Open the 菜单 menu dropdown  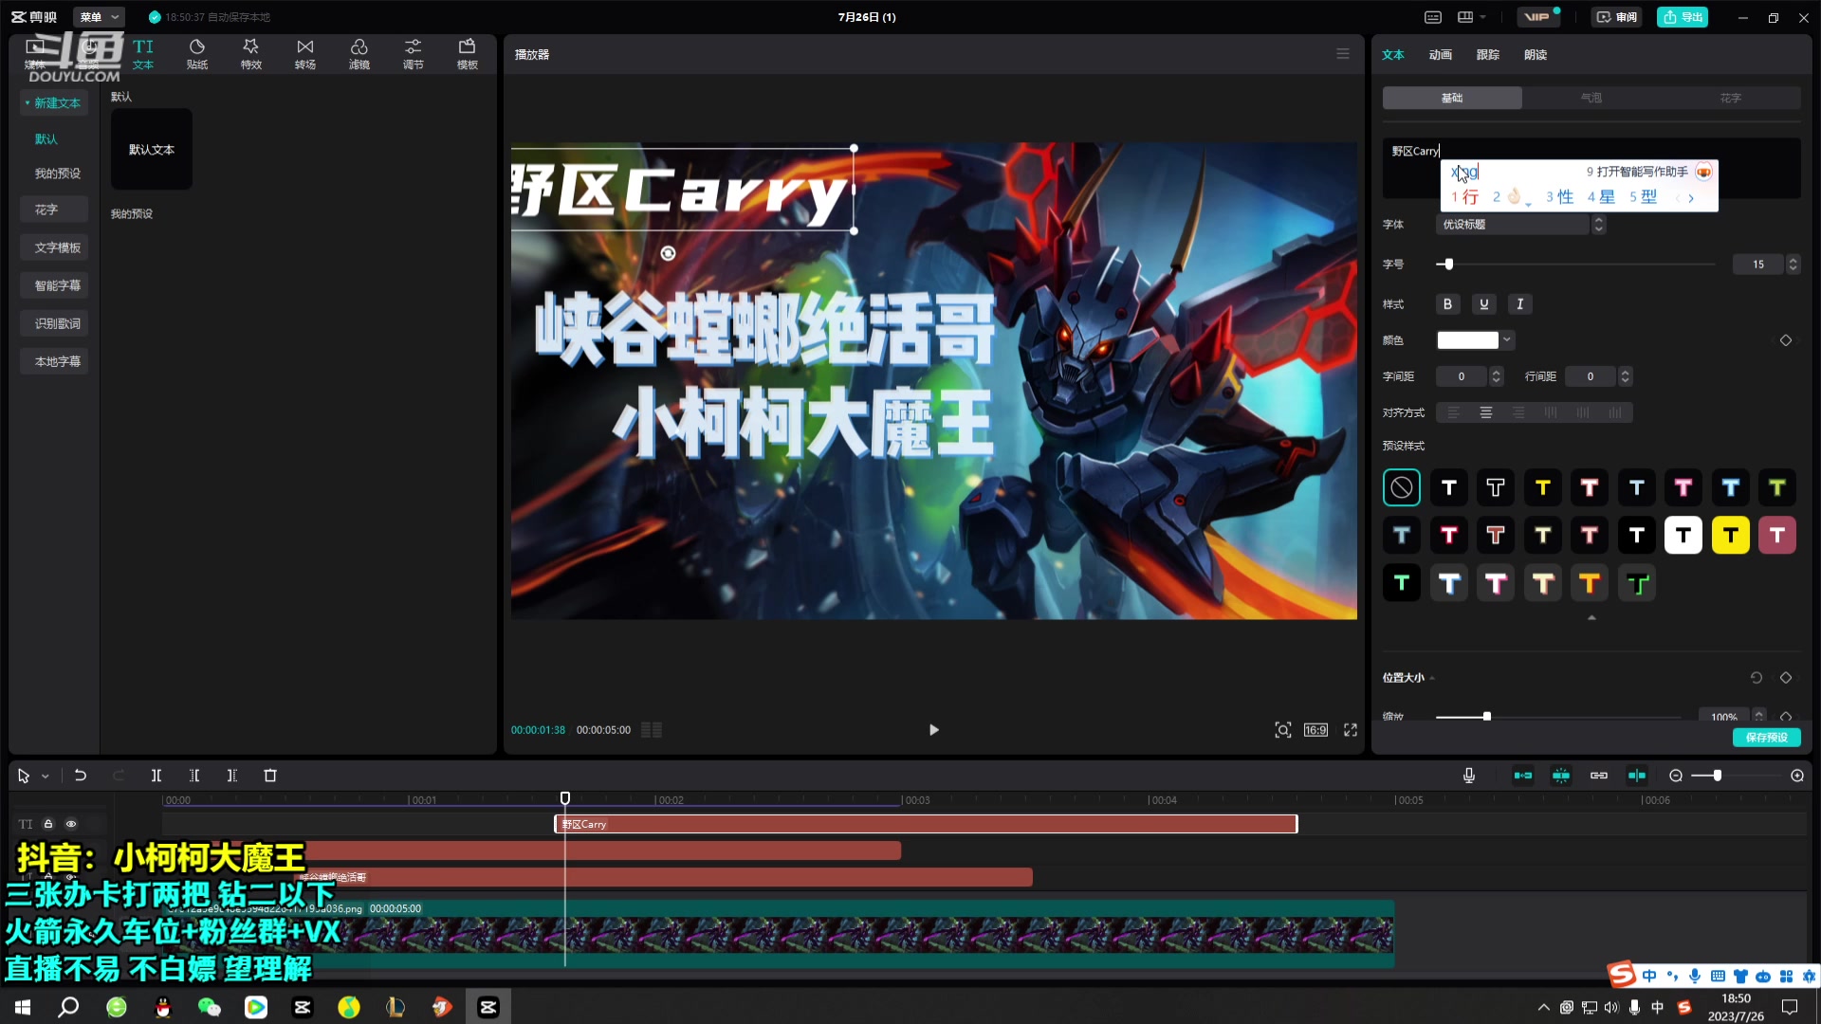pyautogui.click(x=99, y=17)
